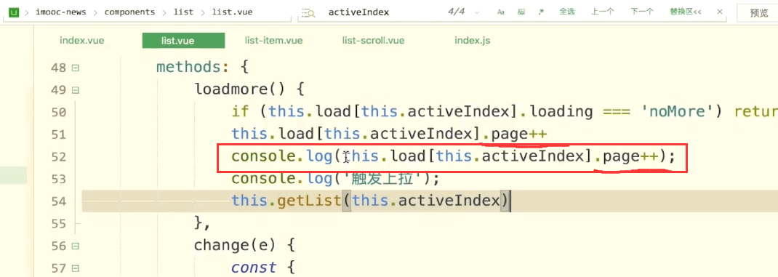Click line number 52 in the gutter
Viewport: 778px width, 277px height.
59,157
